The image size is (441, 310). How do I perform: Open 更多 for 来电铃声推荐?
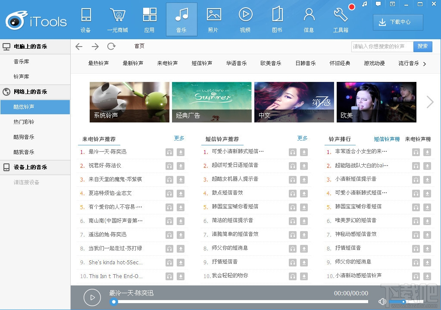[x=179, y=138]
